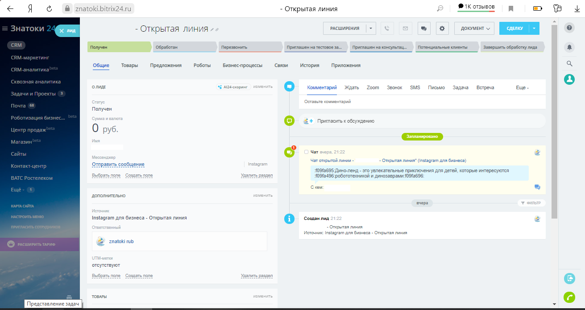The width and height of the screenshot is (585, 310).
Task: Open chat dialog icon in chat card
Action: [537, 187]
